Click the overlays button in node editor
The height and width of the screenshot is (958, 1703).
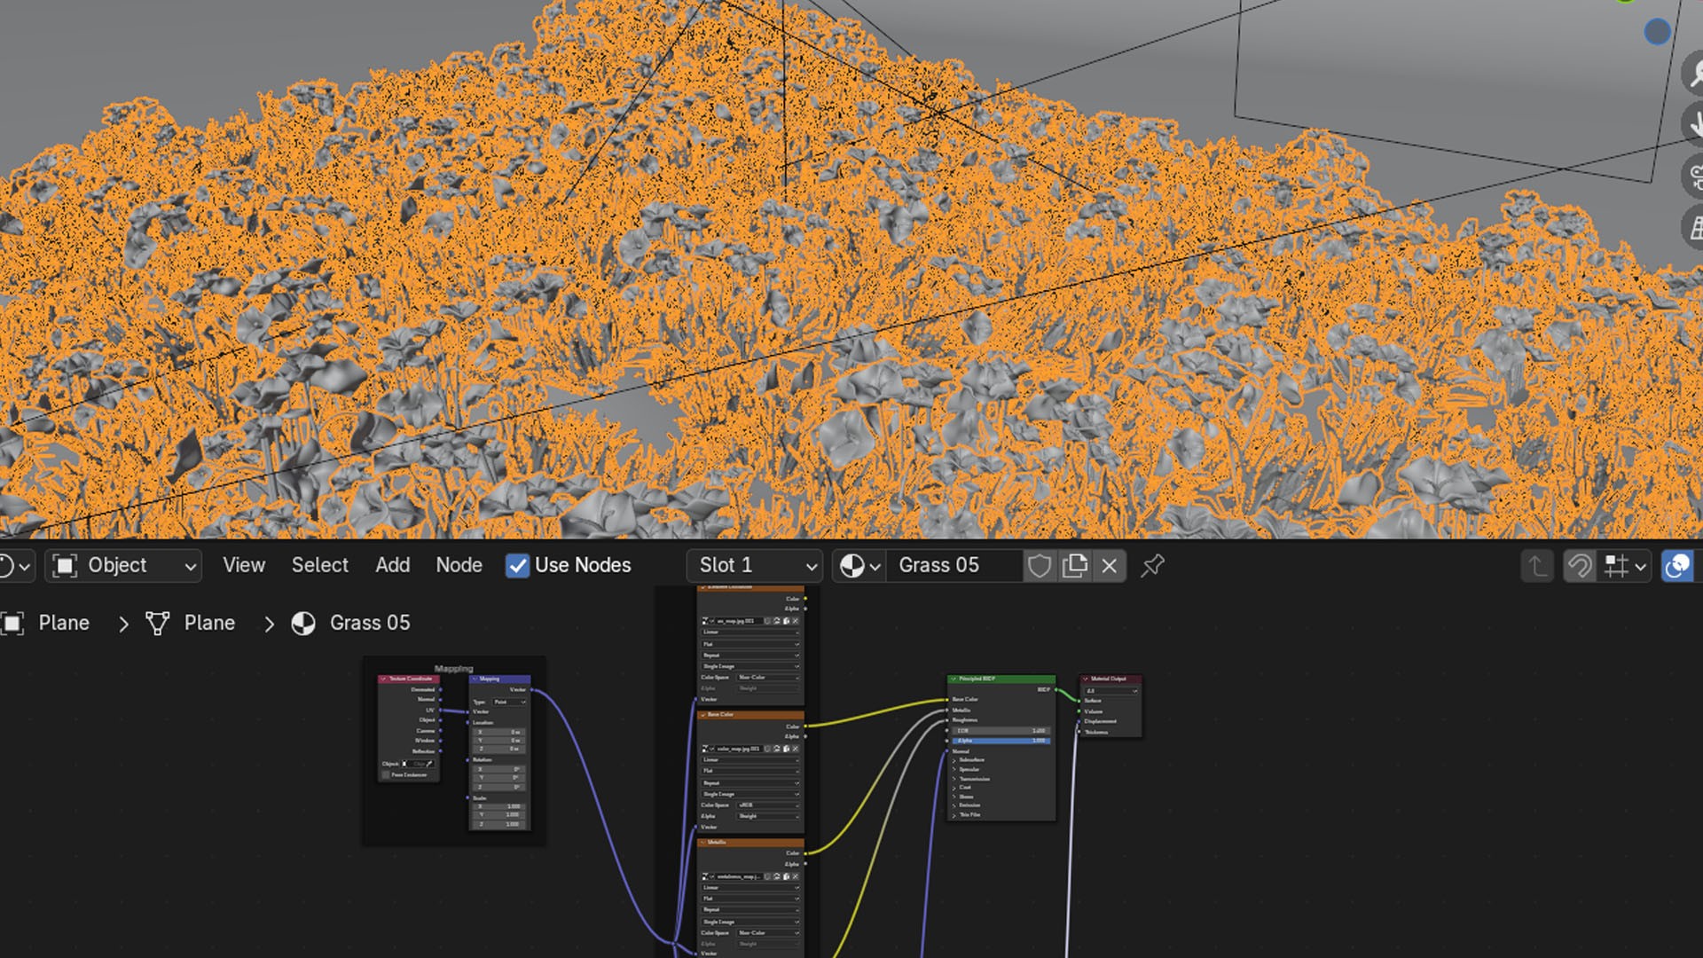1677,566
